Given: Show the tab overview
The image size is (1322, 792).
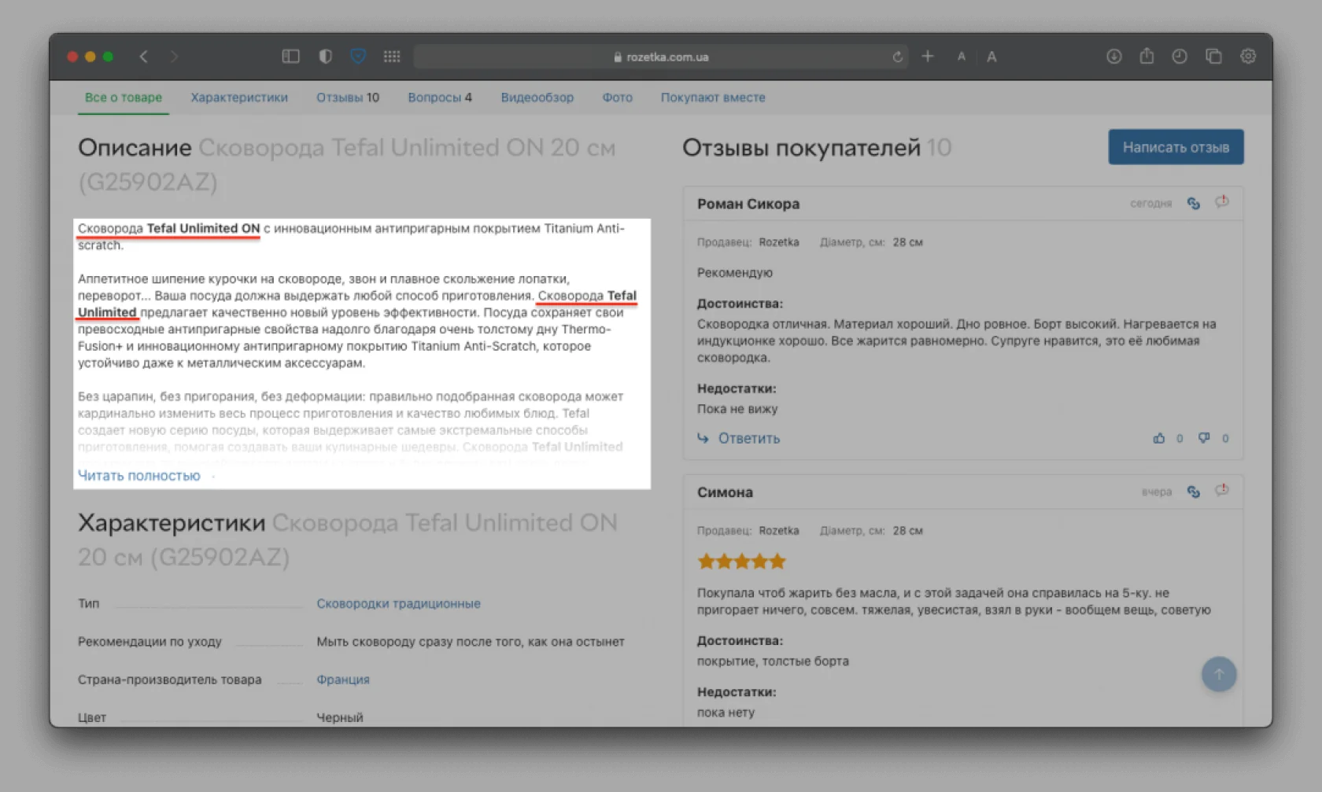Looking at the screenshot, I should [x=1213, y=57].
